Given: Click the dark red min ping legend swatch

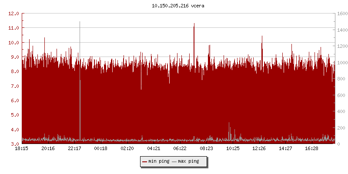Looking at the screenshot, I should click(145, 161).
